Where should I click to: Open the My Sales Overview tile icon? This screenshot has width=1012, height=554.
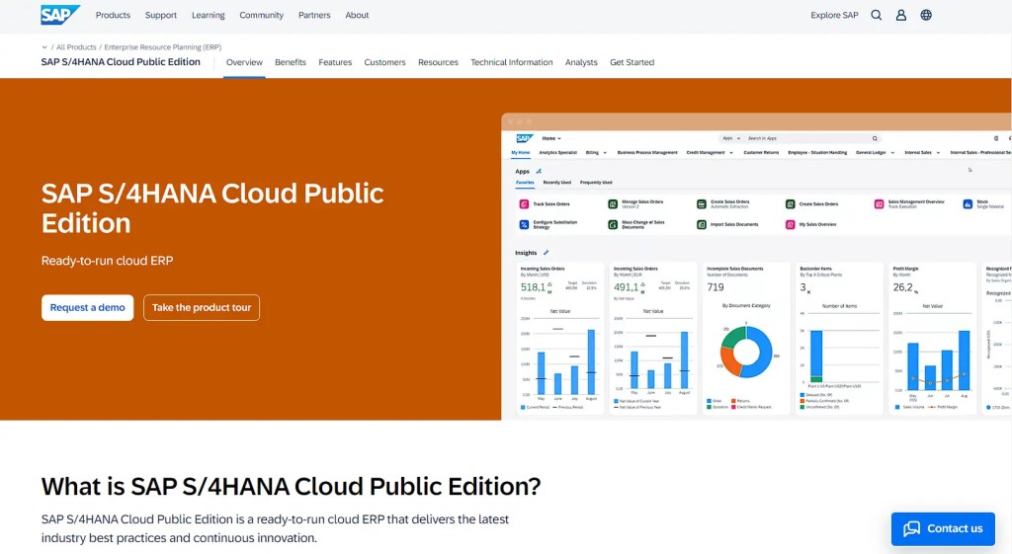pyautogui.click(x=790, y=224)
